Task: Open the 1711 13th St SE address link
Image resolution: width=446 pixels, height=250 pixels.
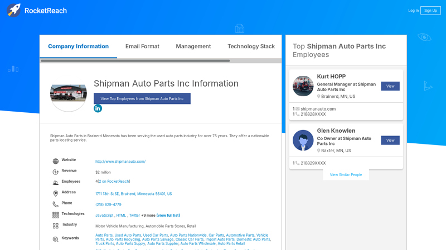Action: tap(133, 194)
